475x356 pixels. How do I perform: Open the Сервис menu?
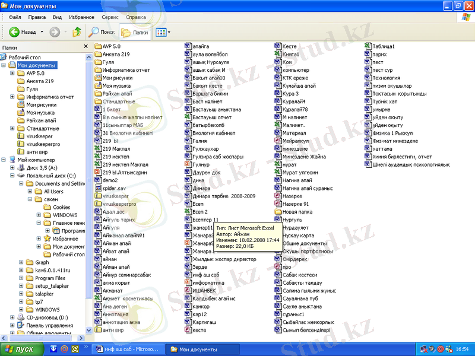pyautogui.click(x=109, y=18)
